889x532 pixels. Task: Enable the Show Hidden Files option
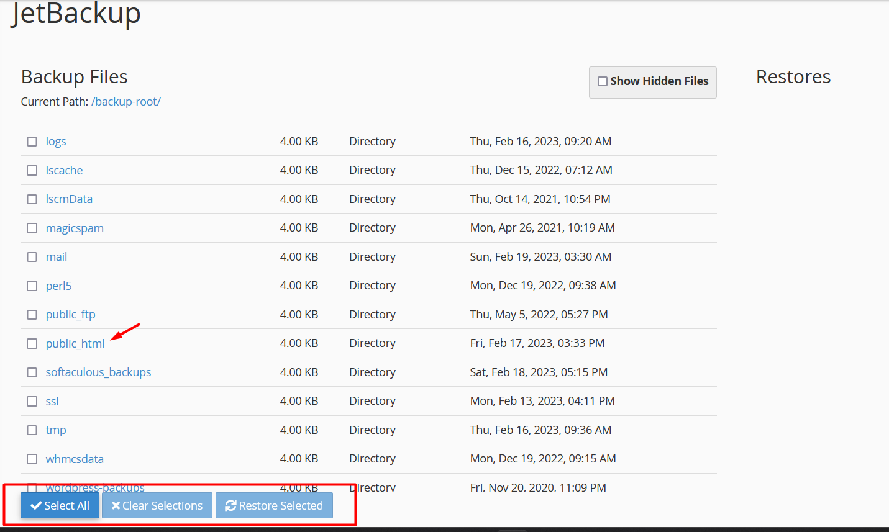(602, 81)
